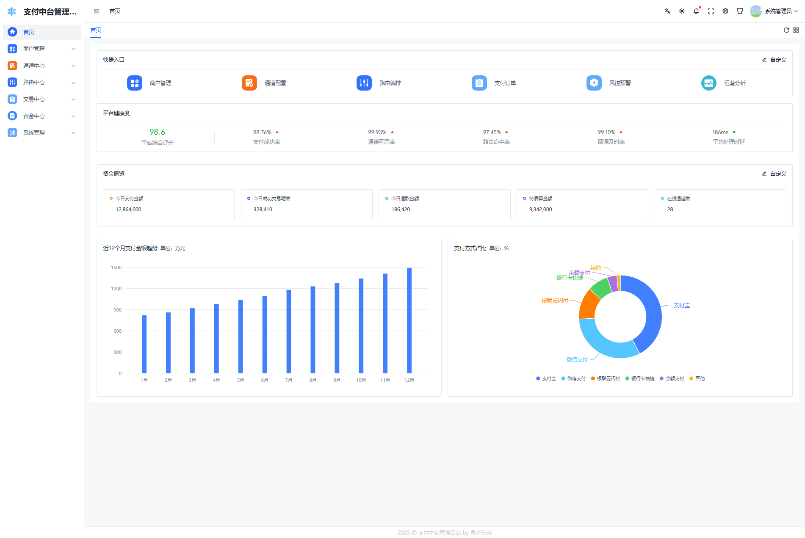Toggle light/dark theme sun icon
This screenshot has height=538, width=805.
coord(681,11)
